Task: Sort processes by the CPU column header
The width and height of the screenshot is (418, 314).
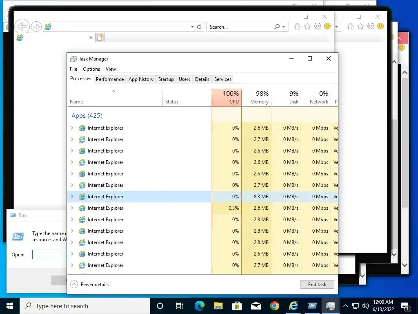Action: click(227, 98)
